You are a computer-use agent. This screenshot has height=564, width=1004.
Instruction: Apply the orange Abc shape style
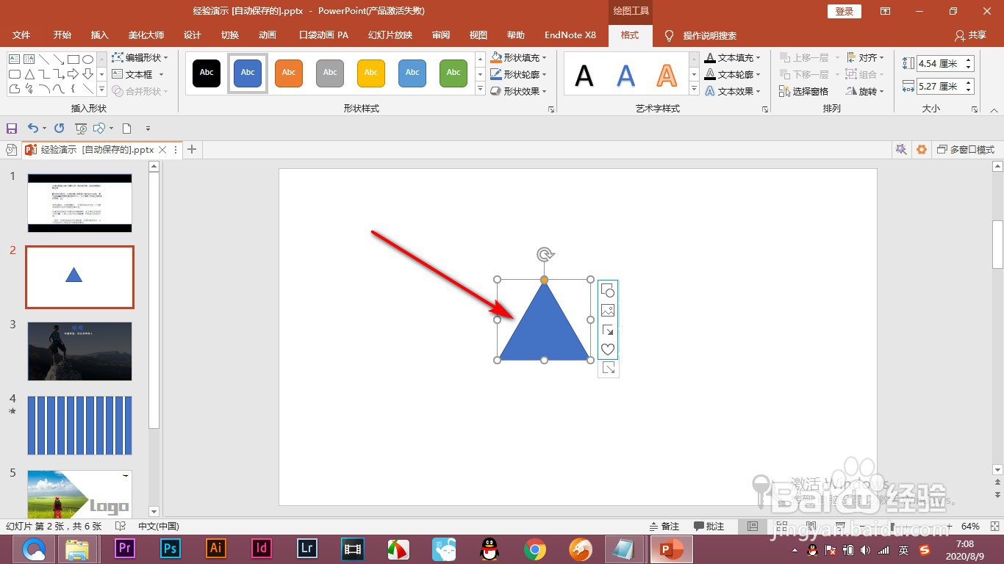pyautogui.click(x=289, y=73)
